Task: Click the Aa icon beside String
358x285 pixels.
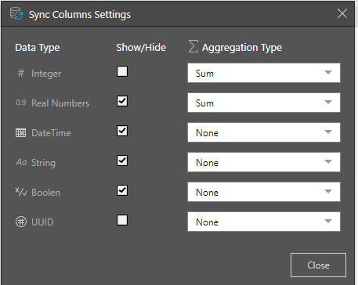Action: click(x=21, y=162)
